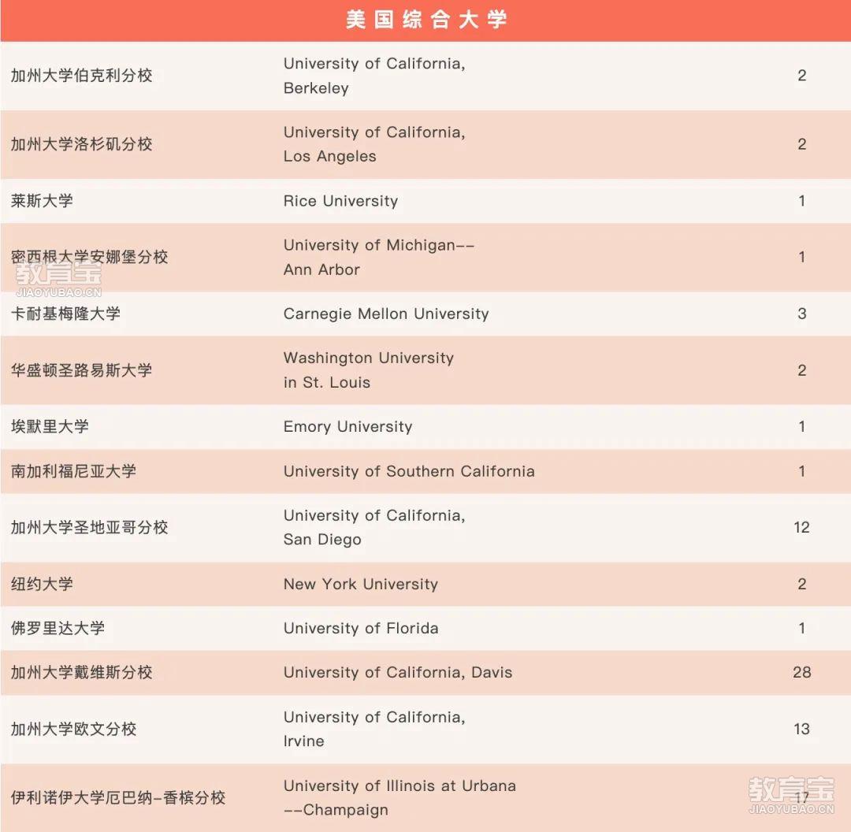Select the cell "纽约大学"
The image size is (851, 832).
point(42,584)
